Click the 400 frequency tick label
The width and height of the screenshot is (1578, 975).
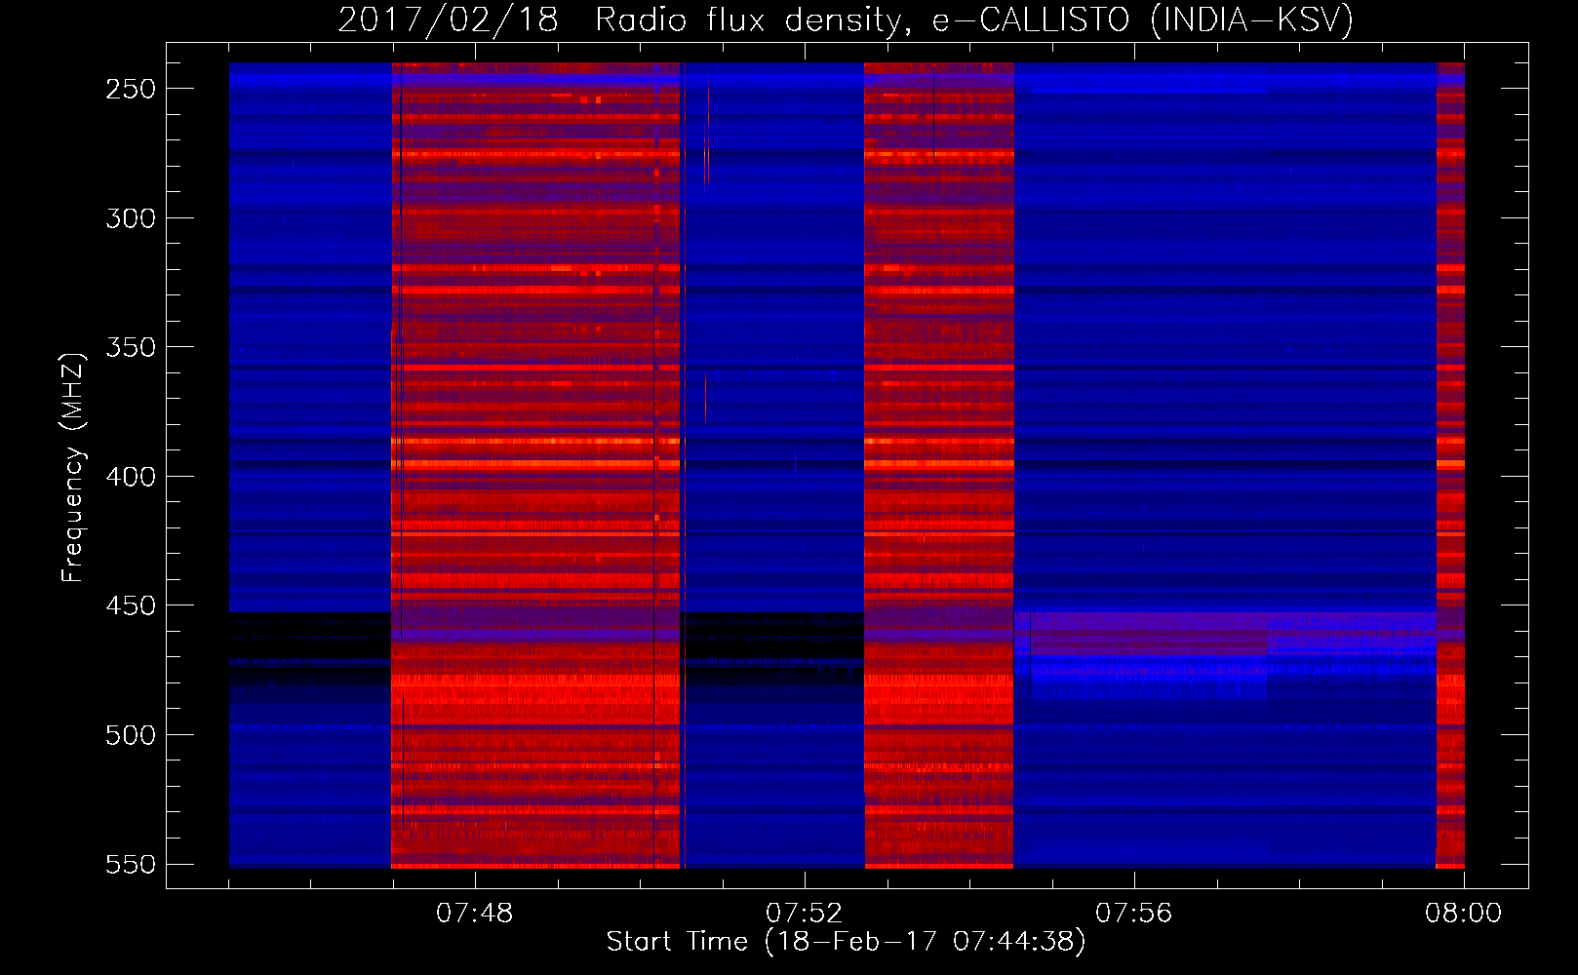point(131,477)
